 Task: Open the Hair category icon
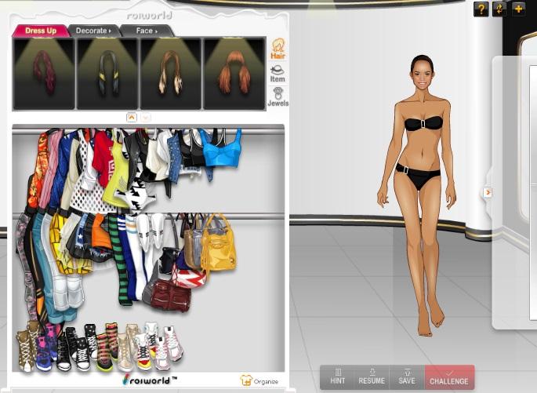tap(278, 49)
